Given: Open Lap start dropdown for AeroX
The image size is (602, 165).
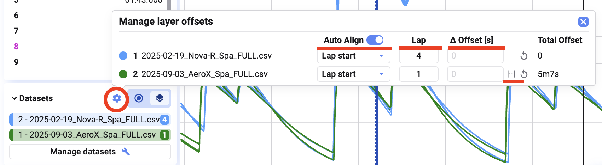Looking at the screenshot, I should tap(353, 74).
